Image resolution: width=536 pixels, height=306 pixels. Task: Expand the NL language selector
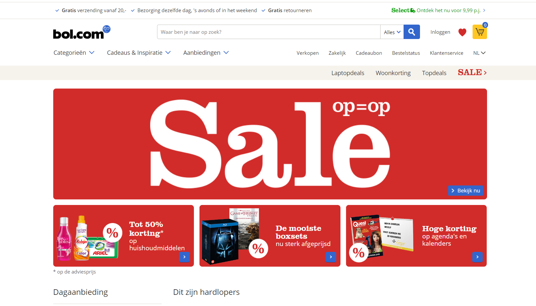tap(479, 53)
